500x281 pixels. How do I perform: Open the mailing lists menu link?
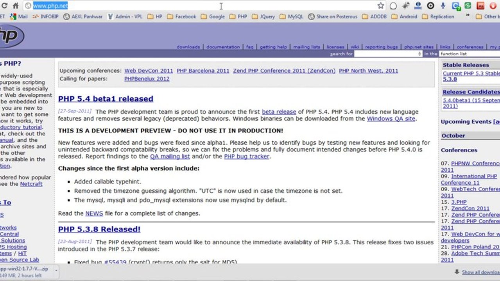[x=306, y=47]
